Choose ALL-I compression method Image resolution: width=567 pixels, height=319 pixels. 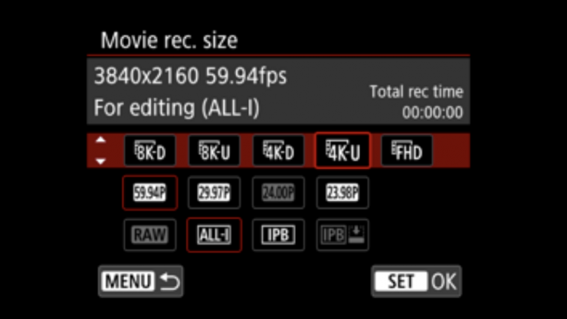tap(214, 235)
